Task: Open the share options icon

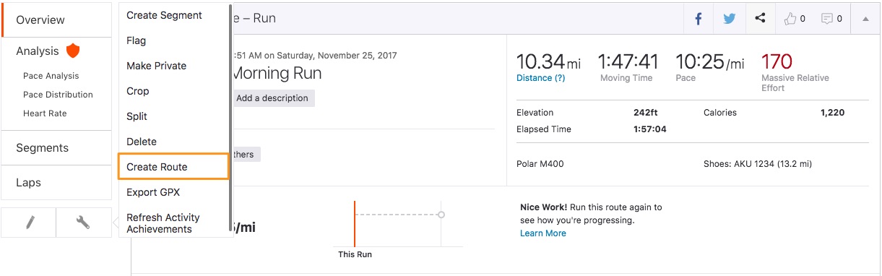Action: tap(760, 19)
